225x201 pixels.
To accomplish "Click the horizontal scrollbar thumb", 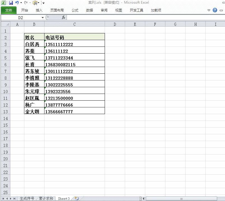I will click(181, 199).
